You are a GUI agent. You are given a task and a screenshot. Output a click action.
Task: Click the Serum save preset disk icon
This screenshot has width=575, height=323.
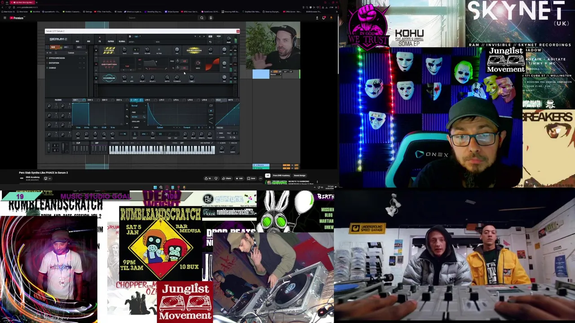pos(130,36)
